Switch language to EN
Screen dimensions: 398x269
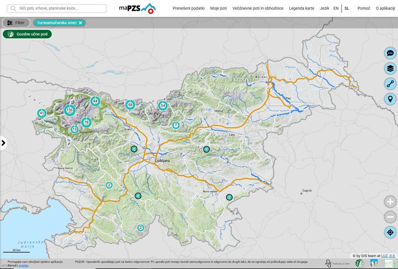tap(336, 8)
